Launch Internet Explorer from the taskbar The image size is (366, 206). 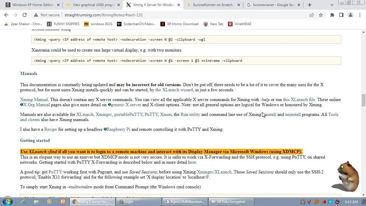pos(23,202)
